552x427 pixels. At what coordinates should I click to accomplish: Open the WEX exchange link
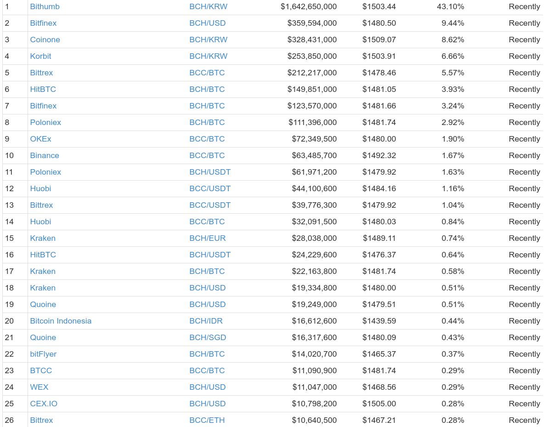click(x=39, y=387)
